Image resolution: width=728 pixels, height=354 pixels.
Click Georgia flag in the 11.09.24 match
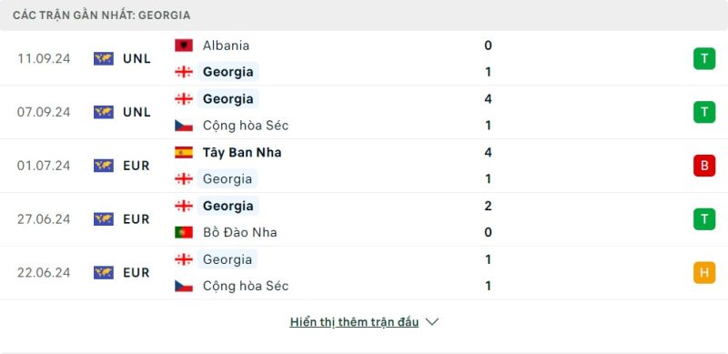184,72
